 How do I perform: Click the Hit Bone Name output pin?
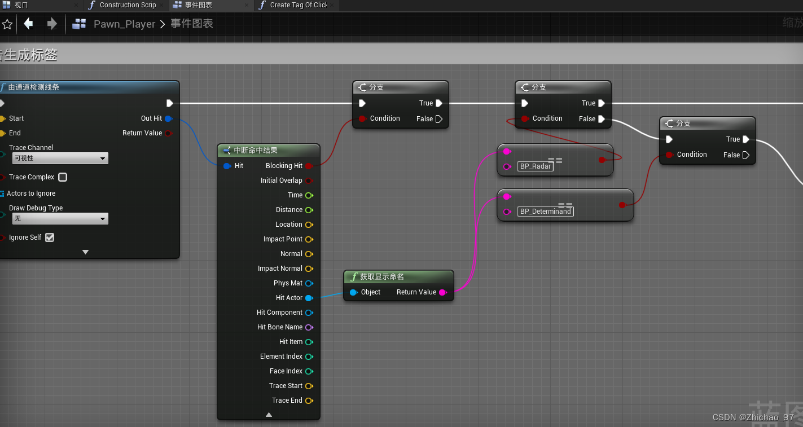[309, 327]
